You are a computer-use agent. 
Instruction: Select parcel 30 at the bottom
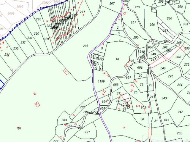pyautogui.click(x=142, y=119)
